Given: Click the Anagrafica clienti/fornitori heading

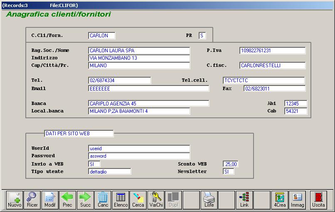Looking at the screenshot, I should (x=59, y=14).
